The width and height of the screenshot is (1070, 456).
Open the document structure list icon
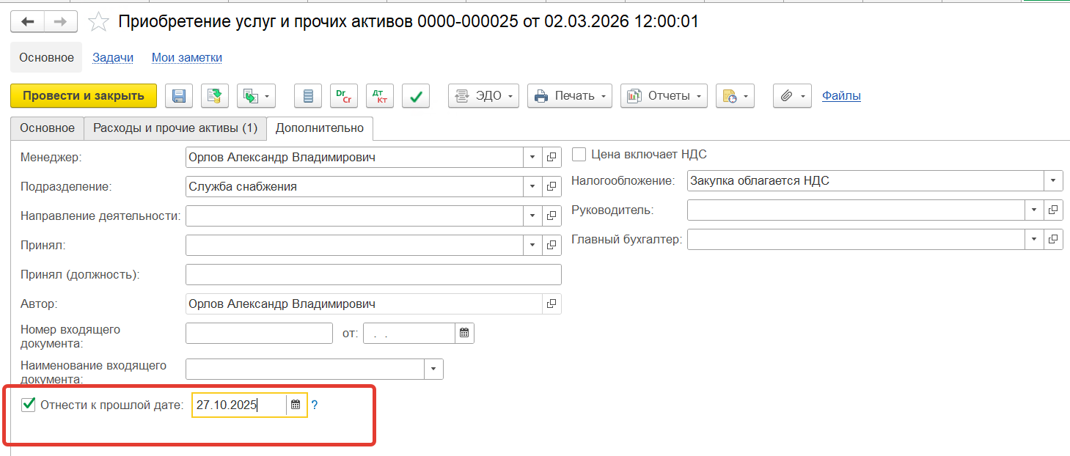pyautogui.click(x=308, y=96)
